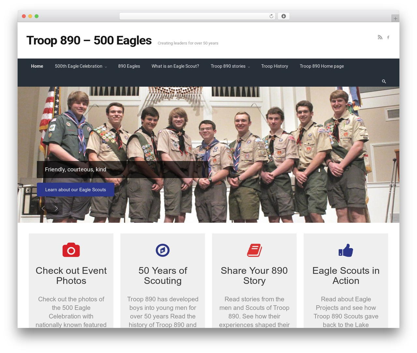417x353 pixels.
Task: Click the Troop 890 – 500 Eagles site title
Action: (89, 40)
